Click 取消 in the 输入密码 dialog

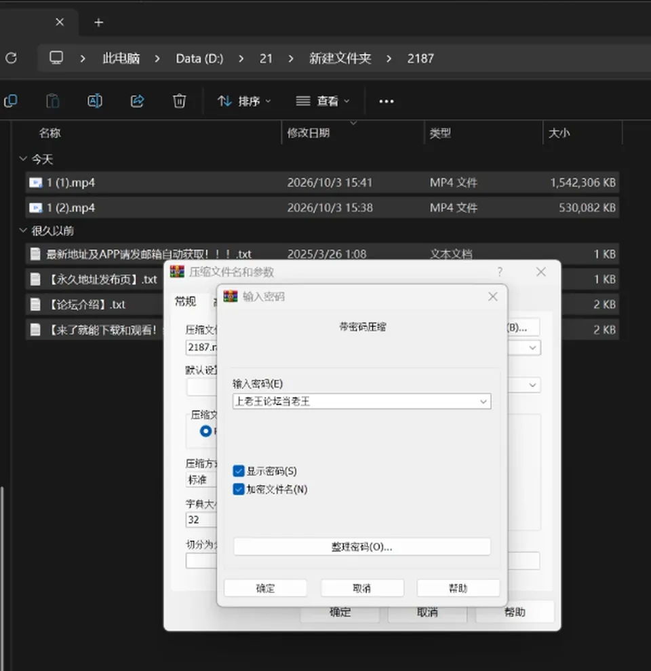(x=362, y=588)
